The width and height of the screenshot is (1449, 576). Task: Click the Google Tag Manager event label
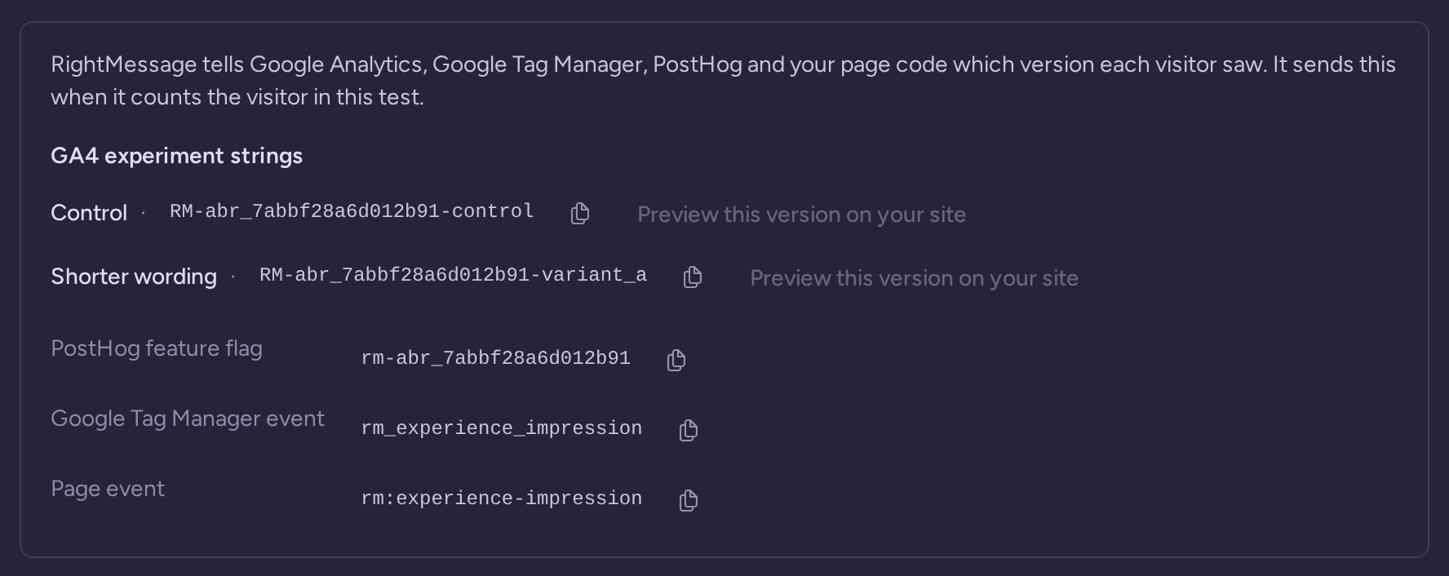188,419
